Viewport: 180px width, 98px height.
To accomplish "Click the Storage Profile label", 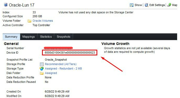I will [x=16, y=64].
